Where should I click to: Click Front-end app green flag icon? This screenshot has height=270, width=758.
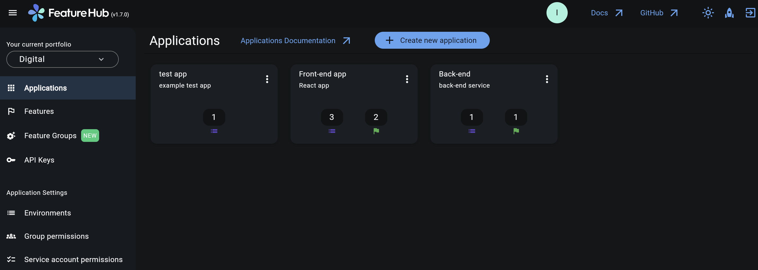376,131
